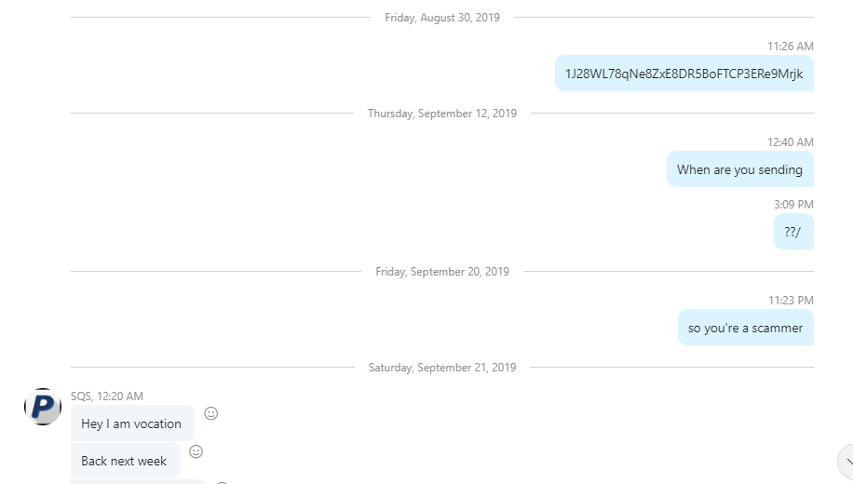Open SQS contact's PayPal logo avatar
The width and height of the screenshot is (853, 484).
[x=43, y=406]
